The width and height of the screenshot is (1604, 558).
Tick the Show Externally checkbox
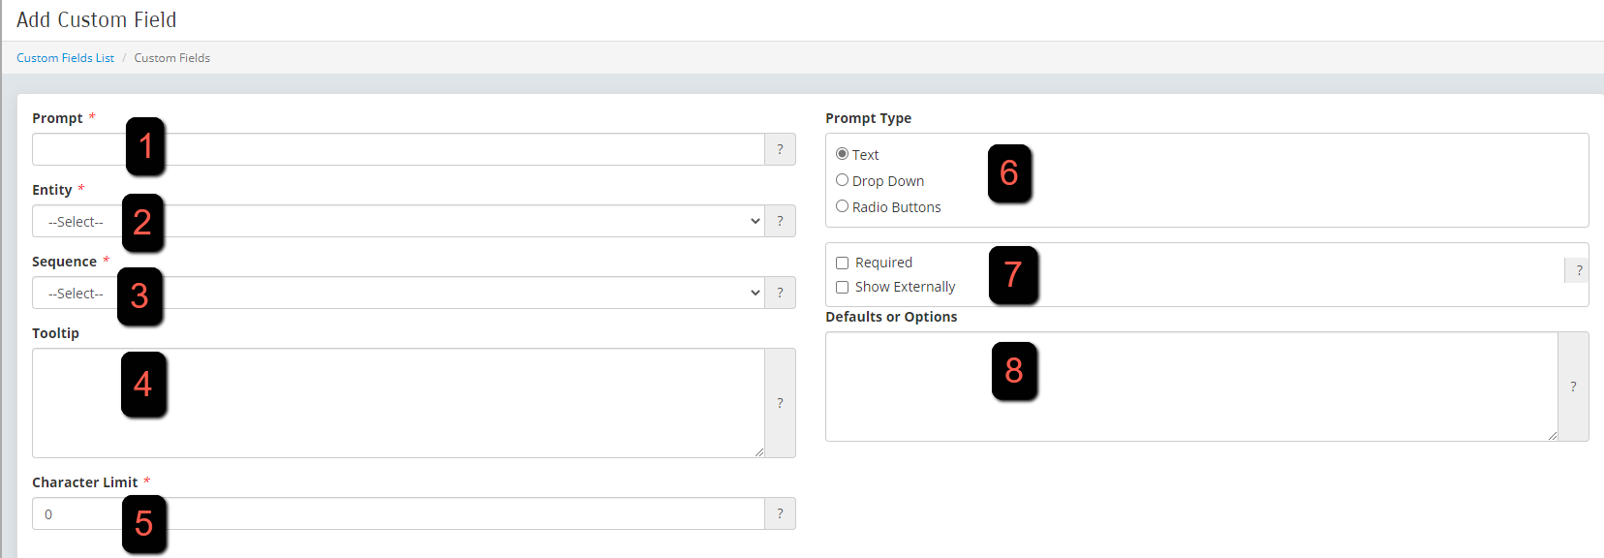point(842,287)
